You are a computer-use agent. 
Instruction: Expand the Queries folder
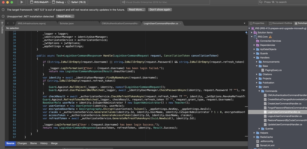(x=259, y=129)
